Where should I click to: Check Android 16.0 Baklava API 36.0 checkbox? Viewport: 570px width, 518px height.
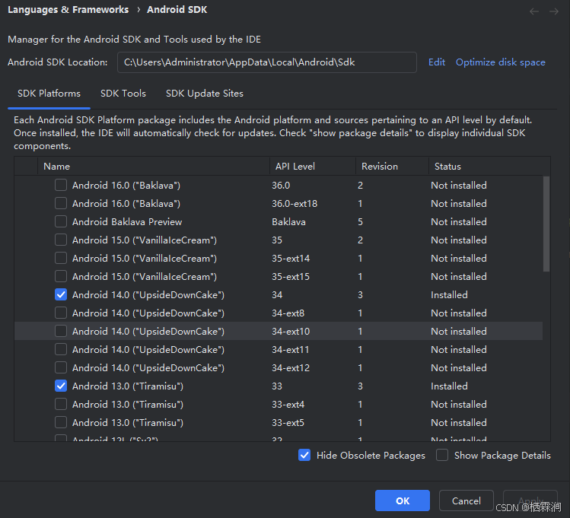(61, 185)
